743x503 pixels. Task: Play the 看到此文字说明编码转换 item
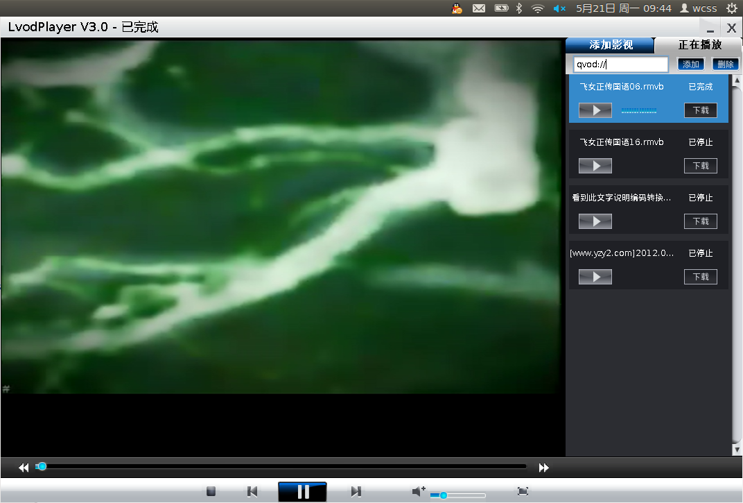(x=595, y=221)
